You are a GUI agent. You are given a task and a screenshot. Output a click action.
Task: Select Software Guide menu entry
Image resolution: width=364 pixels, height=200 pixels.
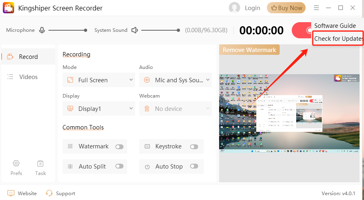tap(335, 26)
